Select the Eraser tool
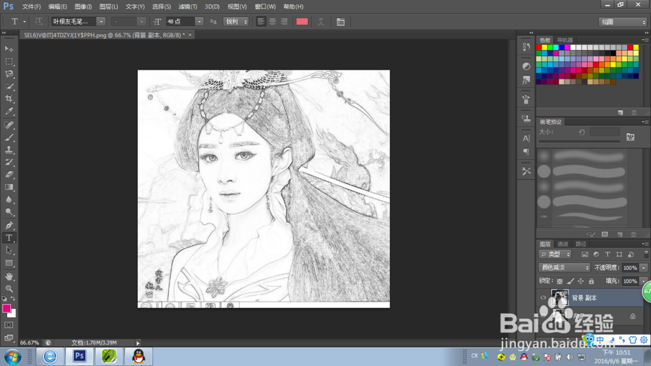 point(8,175)
